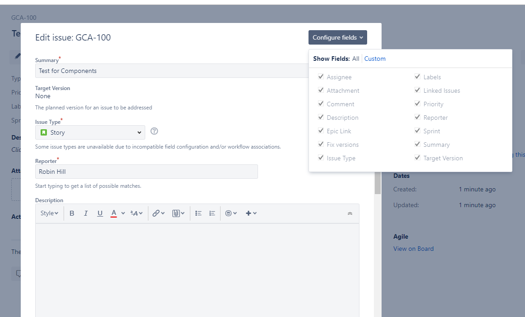Click the Issue Type help question icon
Viewport: 525px width, 317px height.
coord(154,131)
